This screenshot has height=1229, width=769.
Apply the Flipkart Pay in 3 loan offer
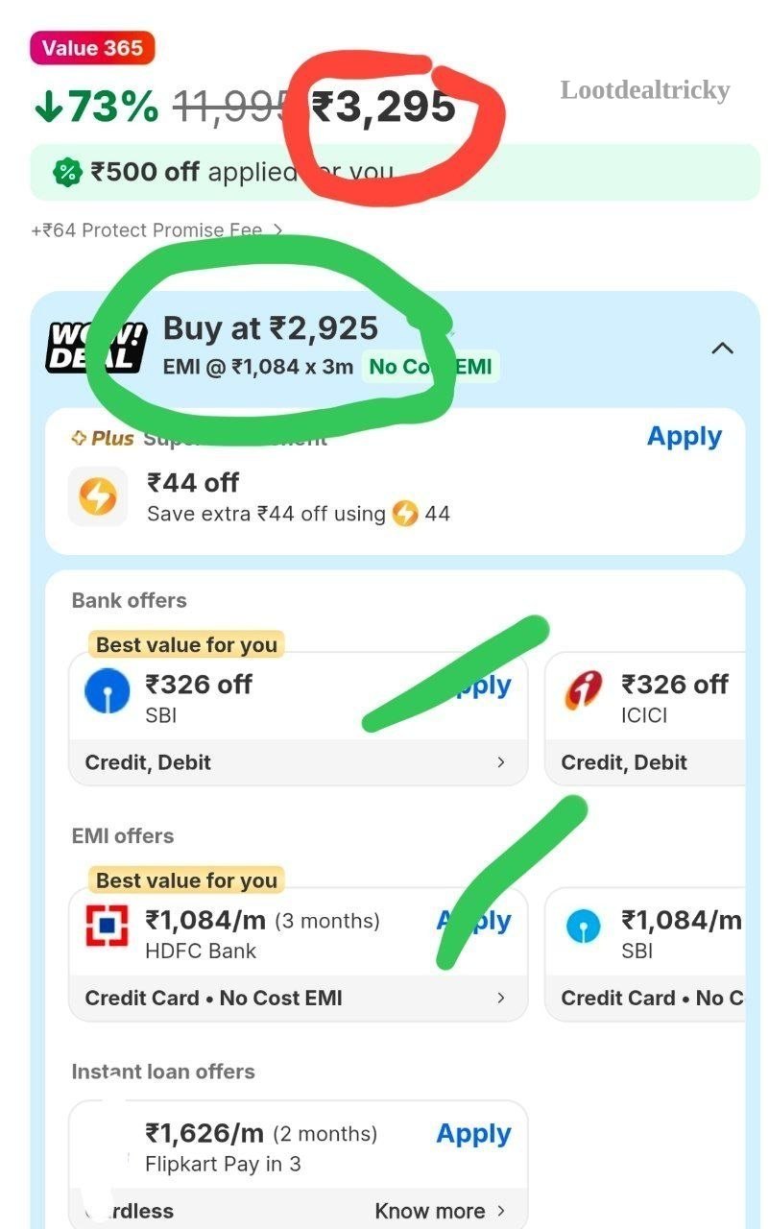pos(473,1134)
